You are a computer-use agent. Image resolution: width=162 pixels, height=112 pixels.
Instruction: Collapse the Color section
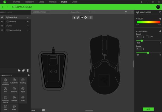[136, 19]
